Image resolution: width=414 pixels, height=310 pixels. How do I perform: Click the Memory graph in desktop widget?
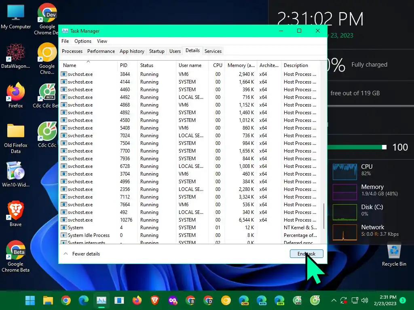[344, 192]
